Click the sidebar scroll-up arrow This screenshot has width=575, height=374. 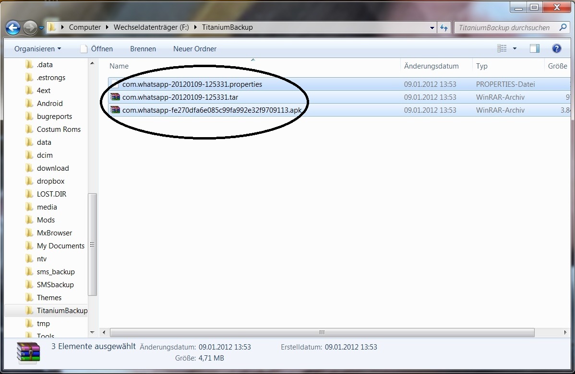93,63
